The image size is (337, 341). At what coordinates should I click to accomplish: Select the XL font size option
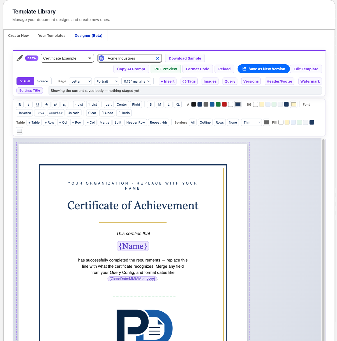pyautogui.click(x=178, y=104)
